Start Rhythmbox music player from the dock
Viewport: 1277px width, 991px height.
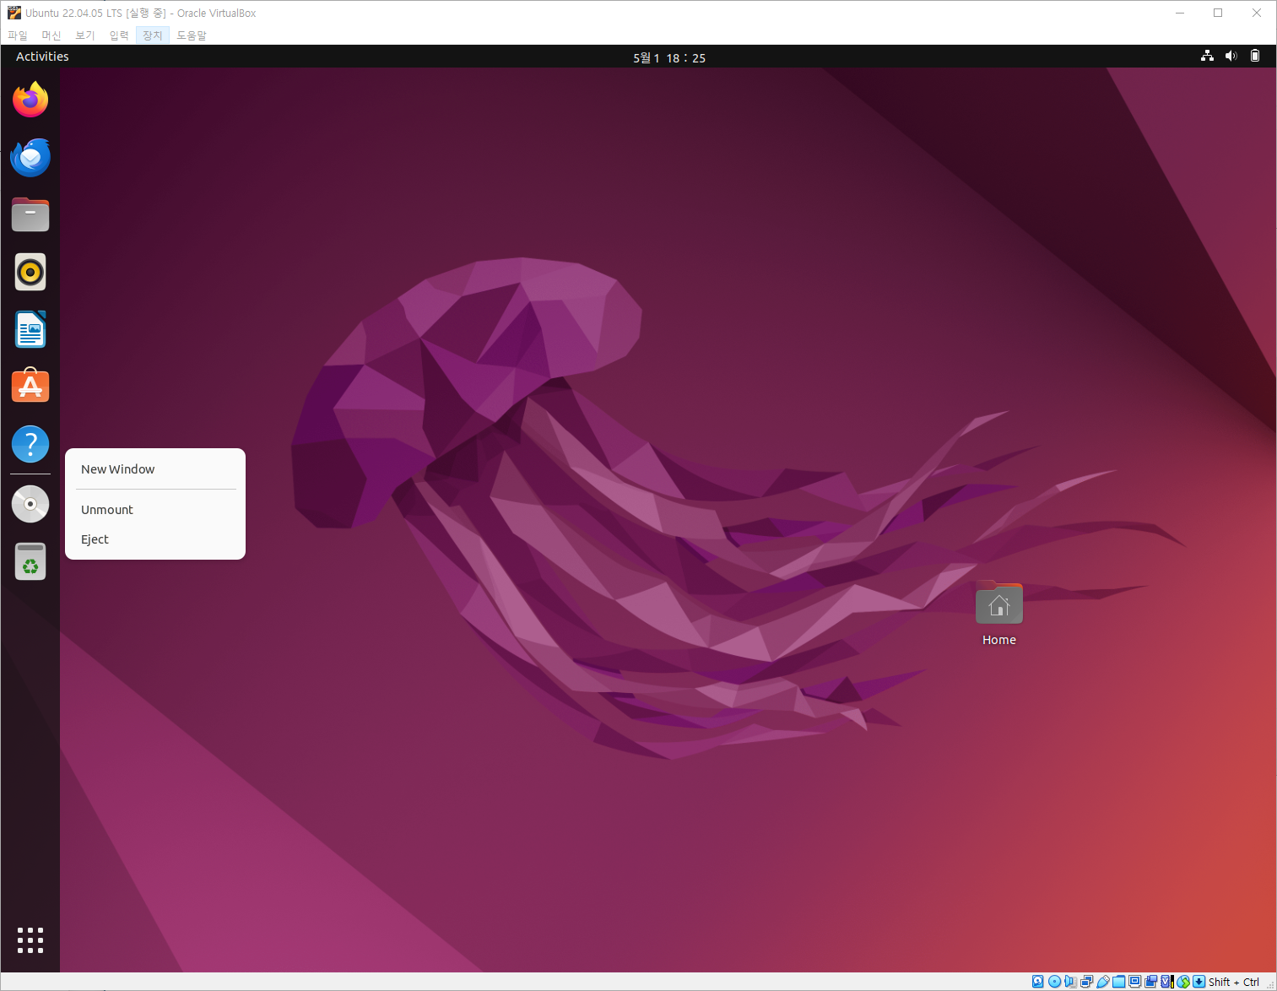tap(30, 272)
